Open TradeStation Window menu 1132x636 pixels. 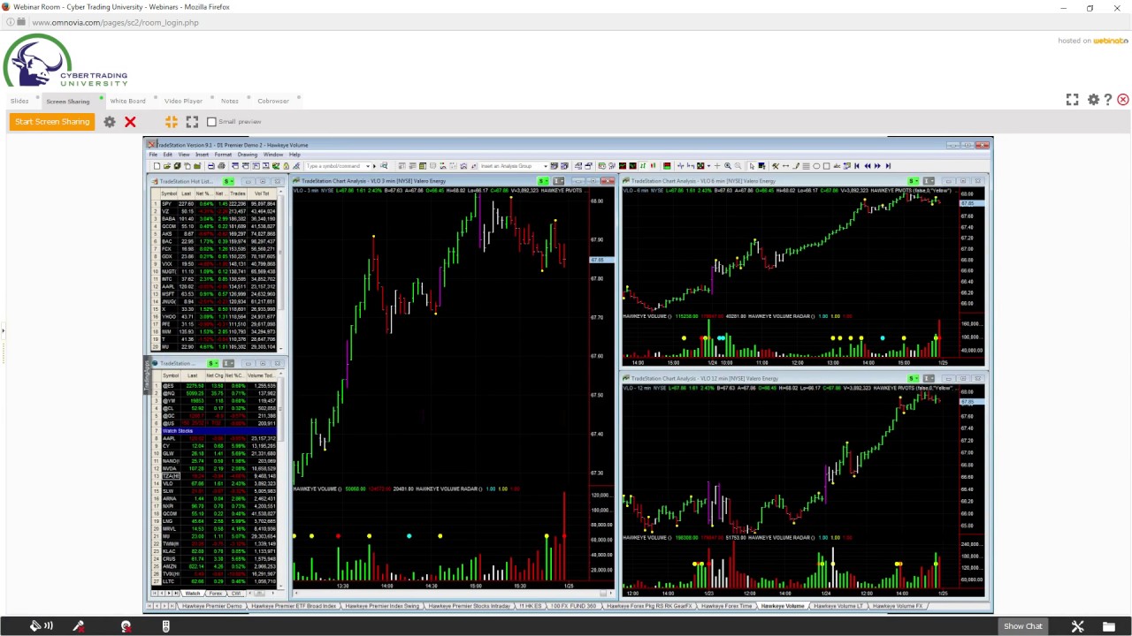click(272, 155)
